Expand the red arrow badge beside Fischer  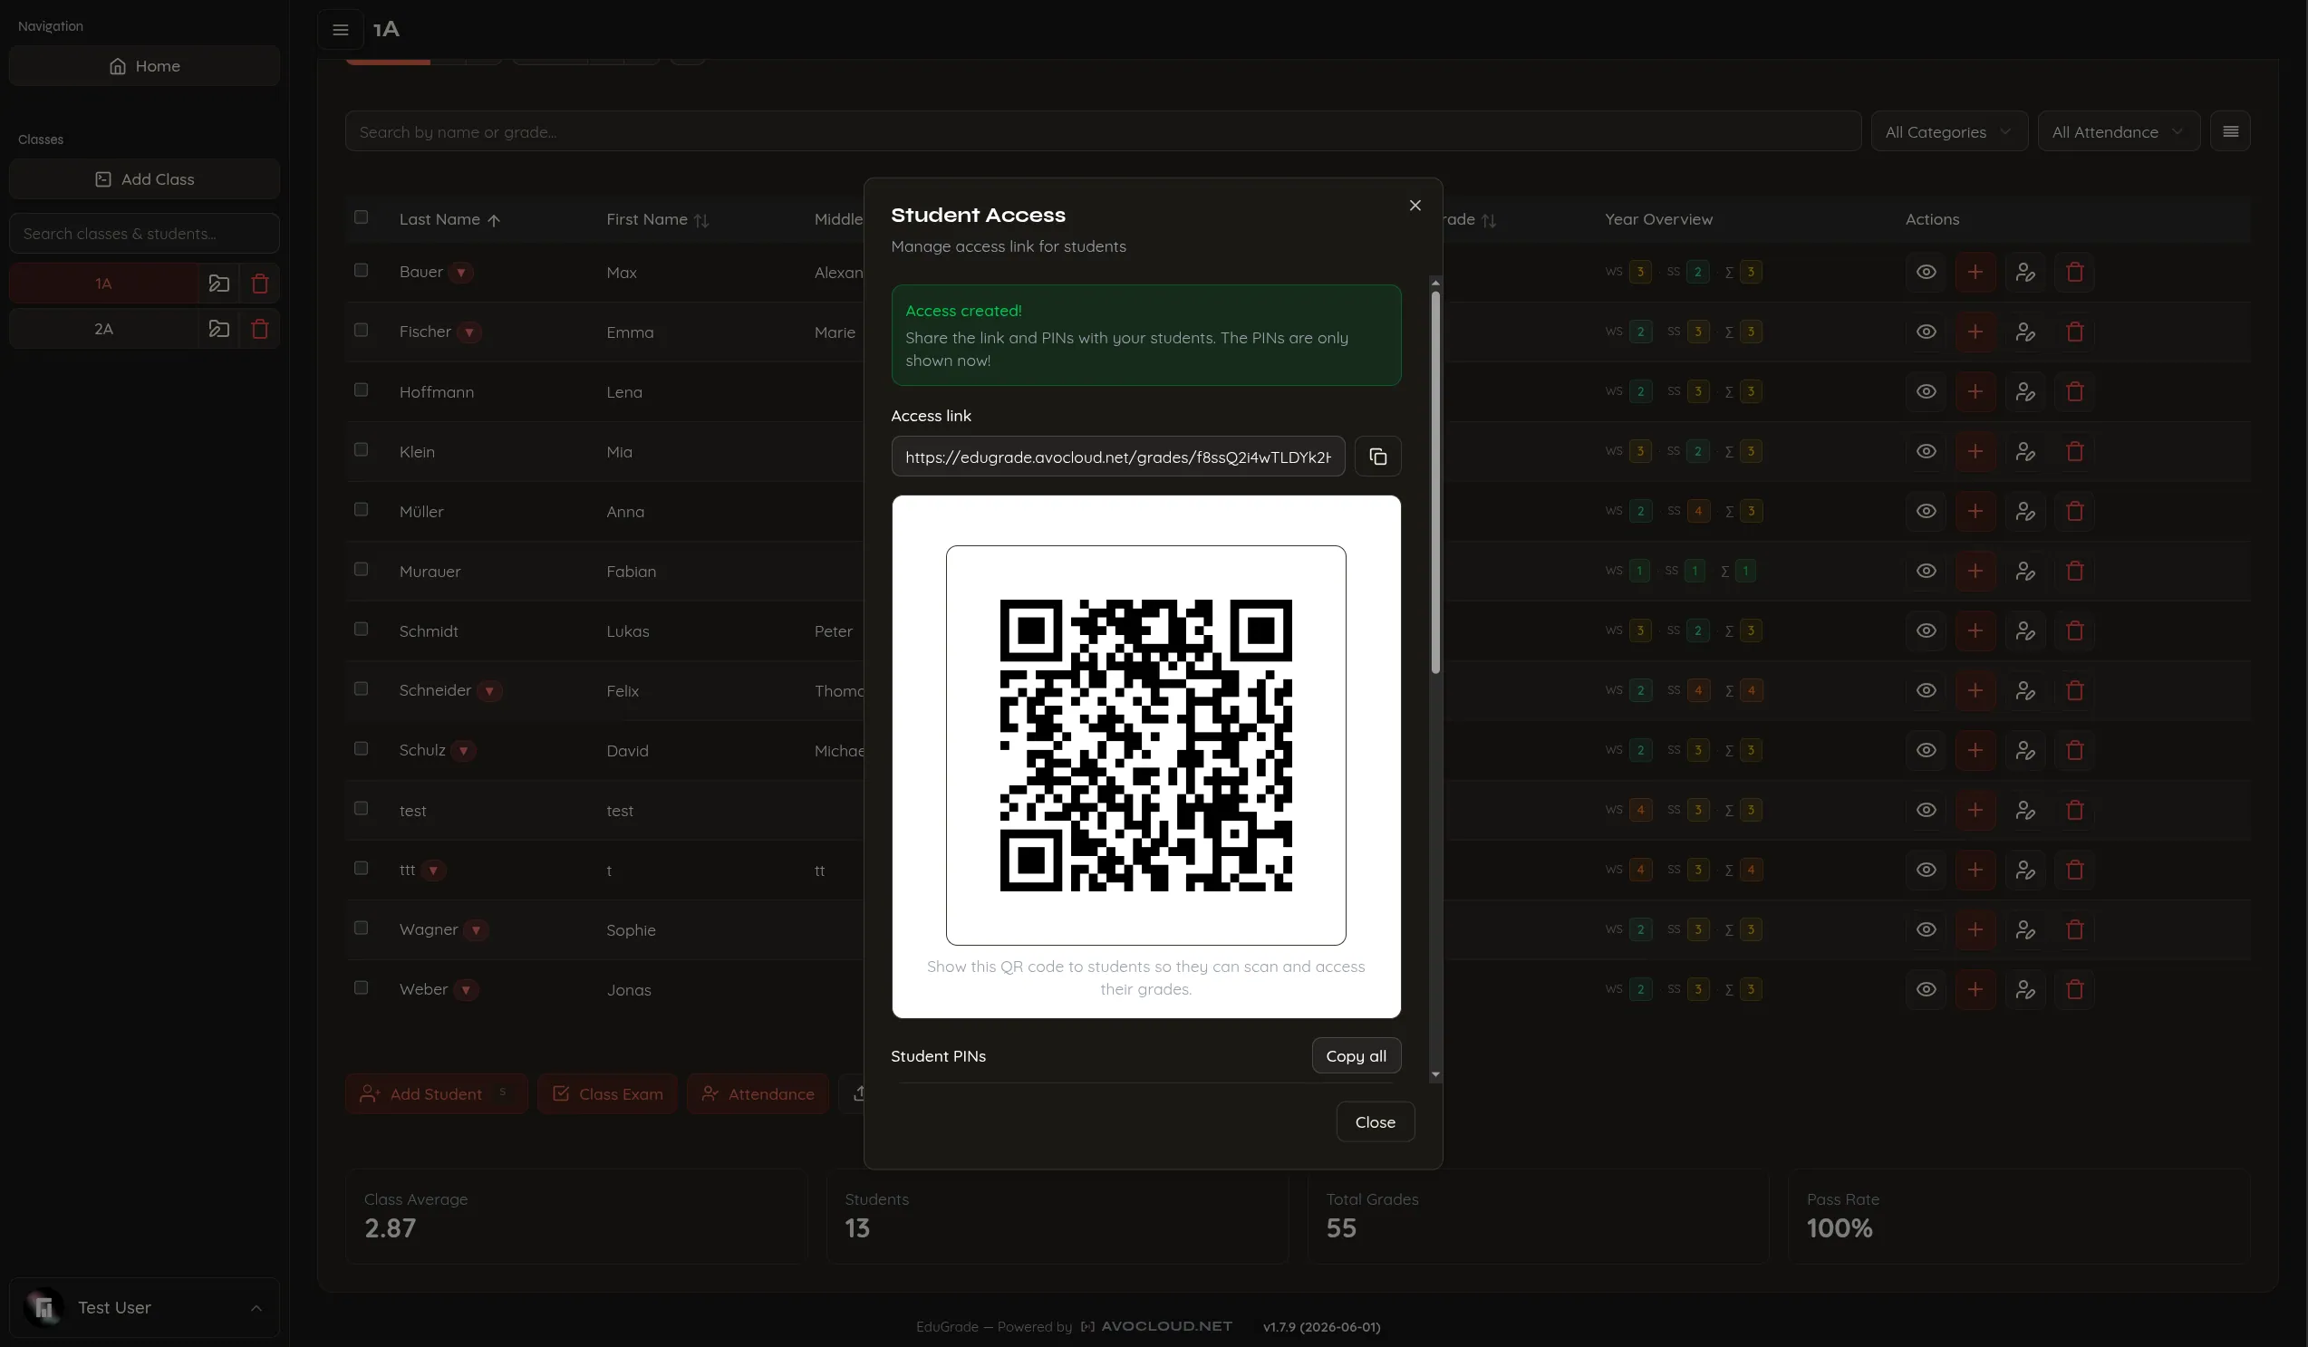coord(468,332)
